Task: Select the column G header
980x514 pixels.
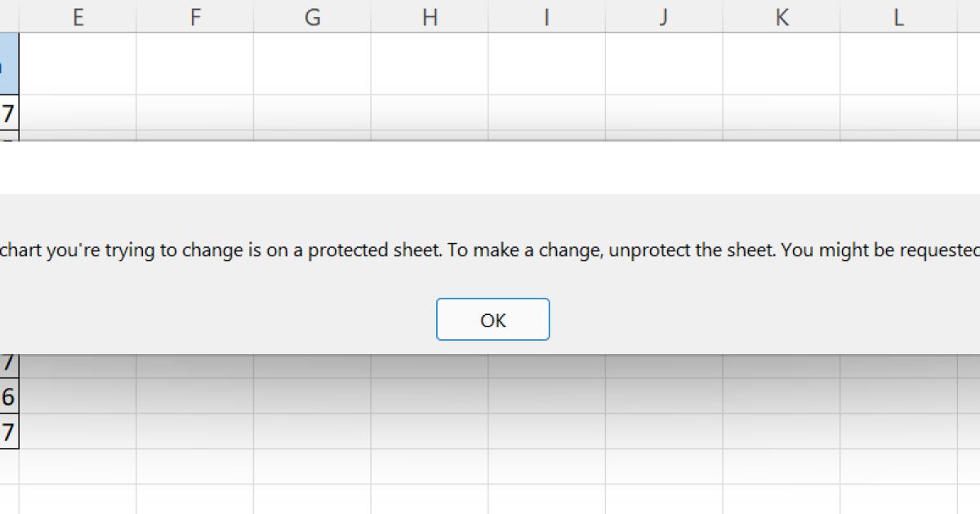Action: tap(312, 17)
